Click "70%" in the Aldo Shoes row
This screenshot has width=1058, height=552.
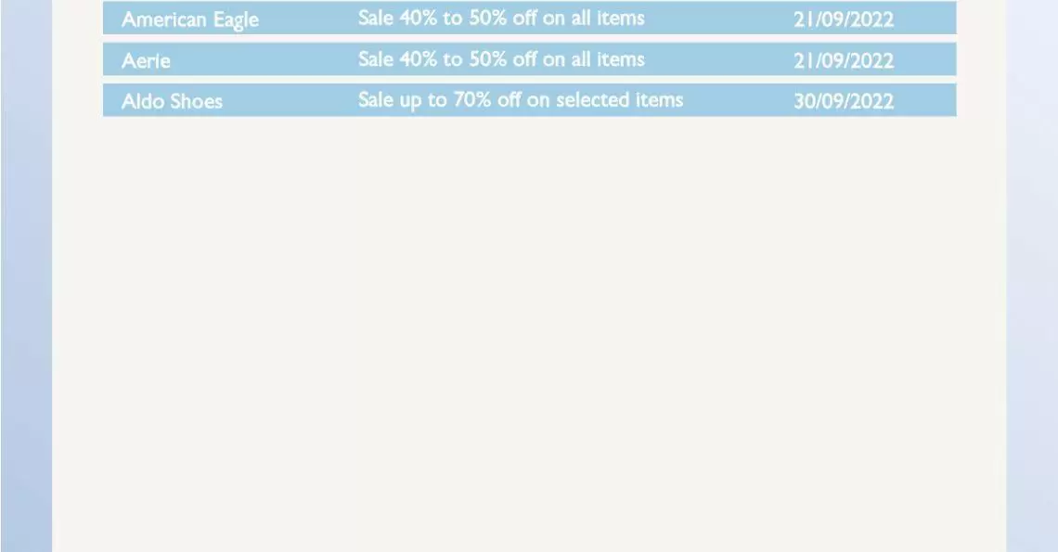[x=472, y=100]
